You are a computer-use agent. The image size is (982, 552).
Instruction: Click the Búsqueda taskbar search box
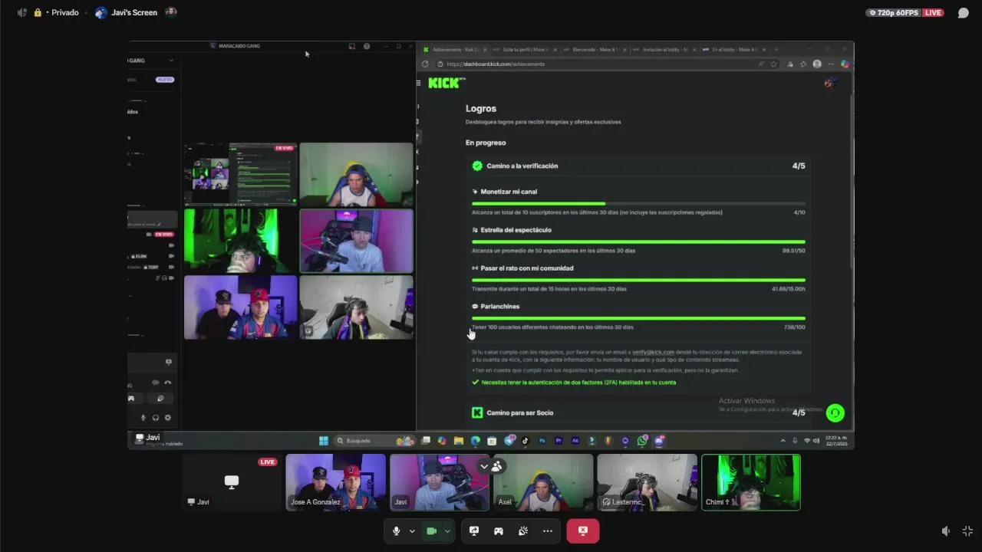coord(374,441)
